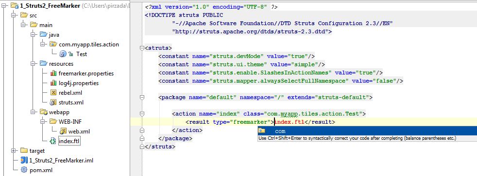Choose the 'com' completion suggestion
The image size is (477, 176).
pos(367,131)
